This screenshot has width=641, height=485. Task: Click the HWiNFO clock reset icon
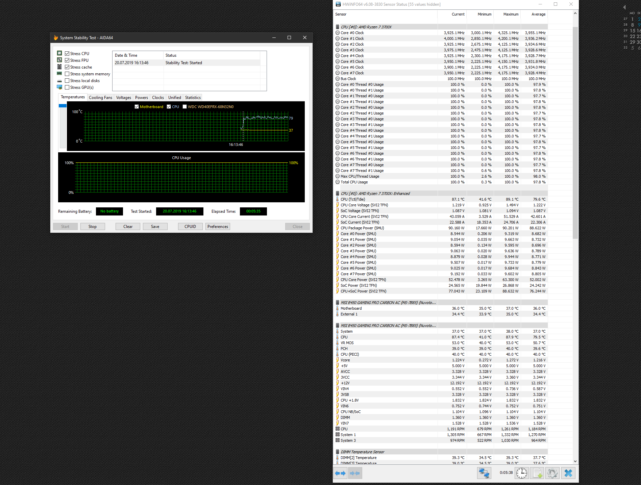click(522, 473)
